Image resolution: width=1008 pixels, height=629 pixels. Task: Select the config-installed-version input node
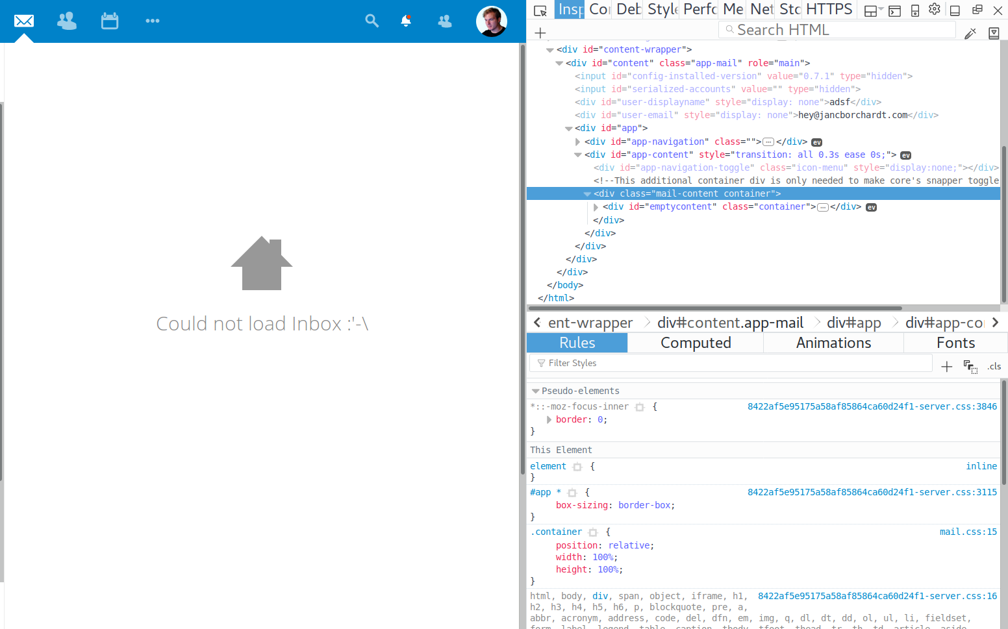click(744, 76)
